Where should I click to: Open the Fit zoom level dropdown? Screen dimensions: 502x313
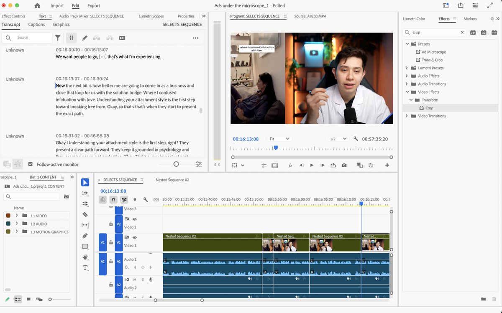(279, 139)
